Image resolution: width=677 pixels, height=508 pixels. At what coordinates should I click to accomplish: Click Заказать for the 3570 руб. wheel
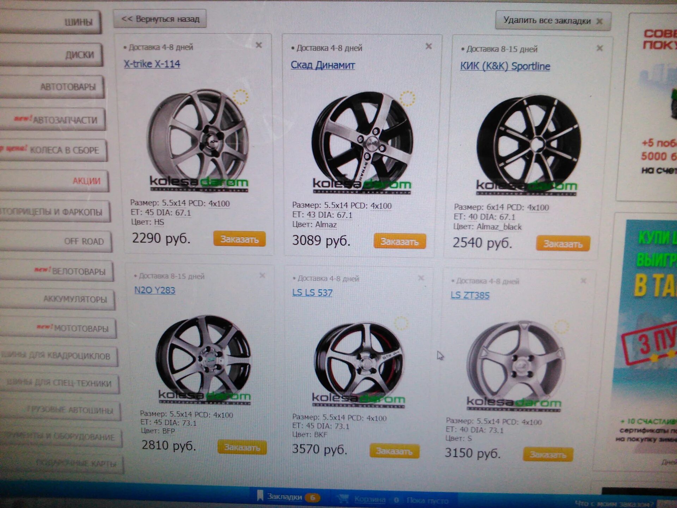click(394, 451)
